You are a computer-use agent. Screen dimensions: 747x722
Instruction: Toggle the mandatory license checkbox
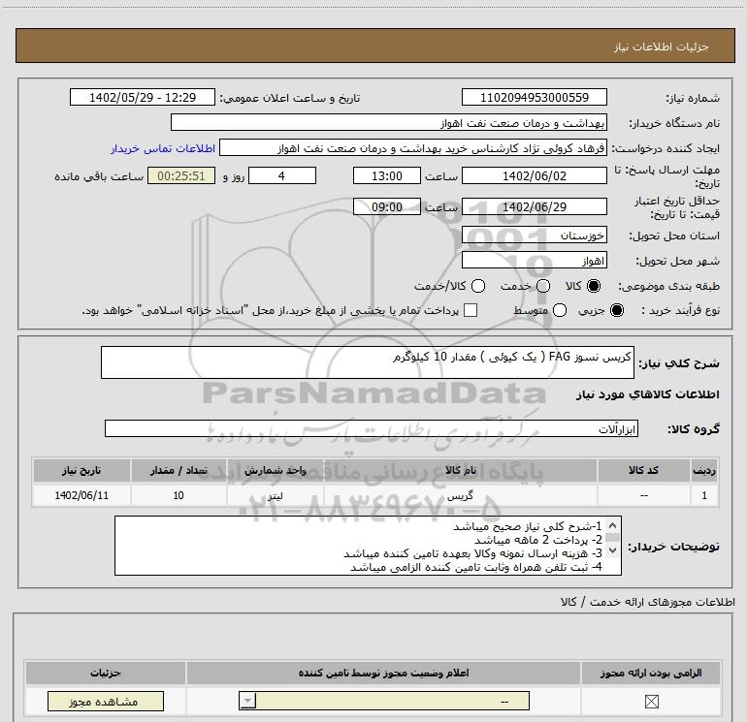(x=651, y=701)
